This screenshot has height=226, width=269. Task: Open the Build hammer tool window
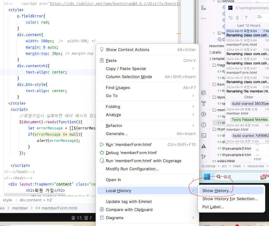point(204,104)
